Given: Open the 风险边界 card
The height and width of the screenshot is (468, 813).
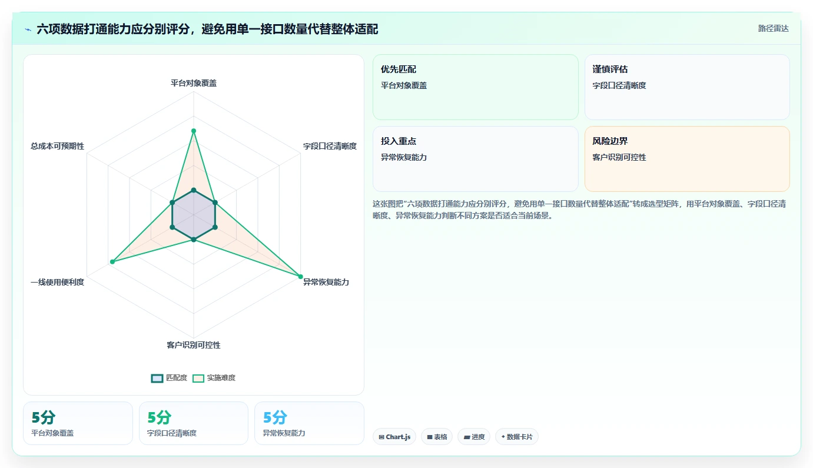Looking at the screenshot, I should (x=687, y=159).
